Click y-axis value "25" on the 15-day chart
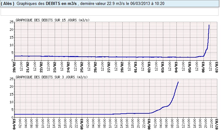 11,22
